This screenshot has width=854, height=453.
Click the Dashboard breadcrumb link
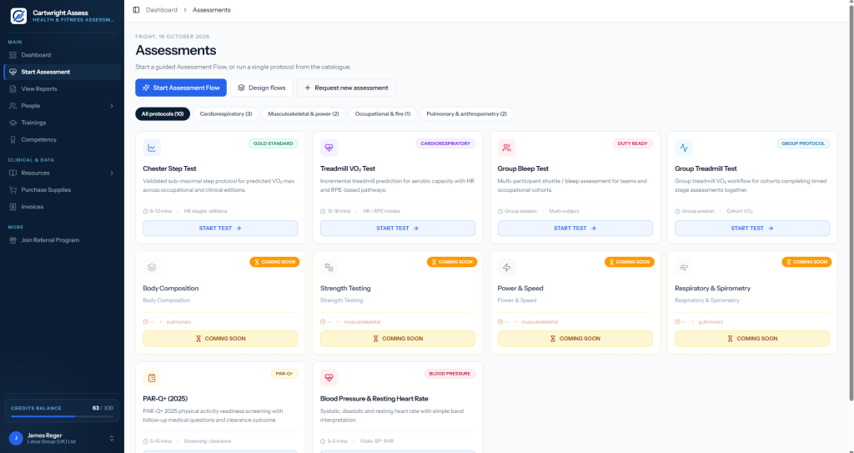[162, 10]
